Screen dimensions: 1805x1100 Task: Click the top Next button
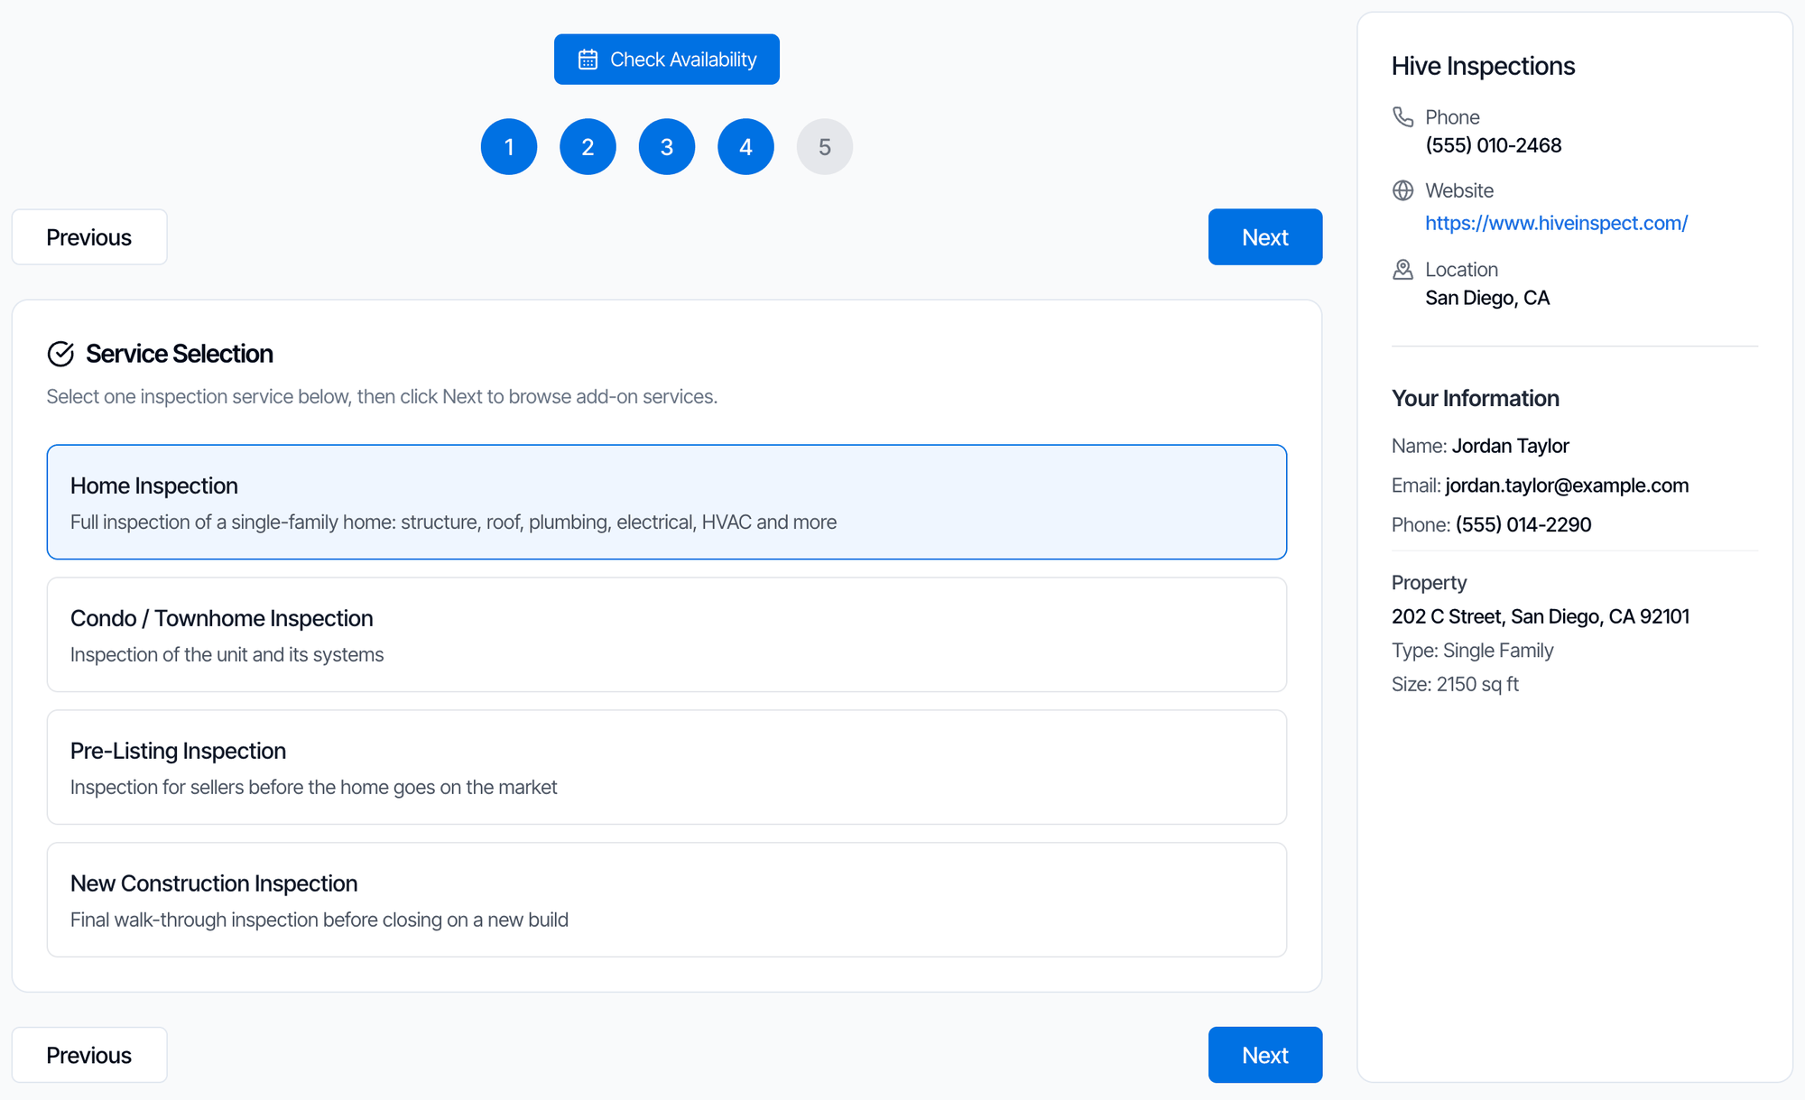[1265, 237]
